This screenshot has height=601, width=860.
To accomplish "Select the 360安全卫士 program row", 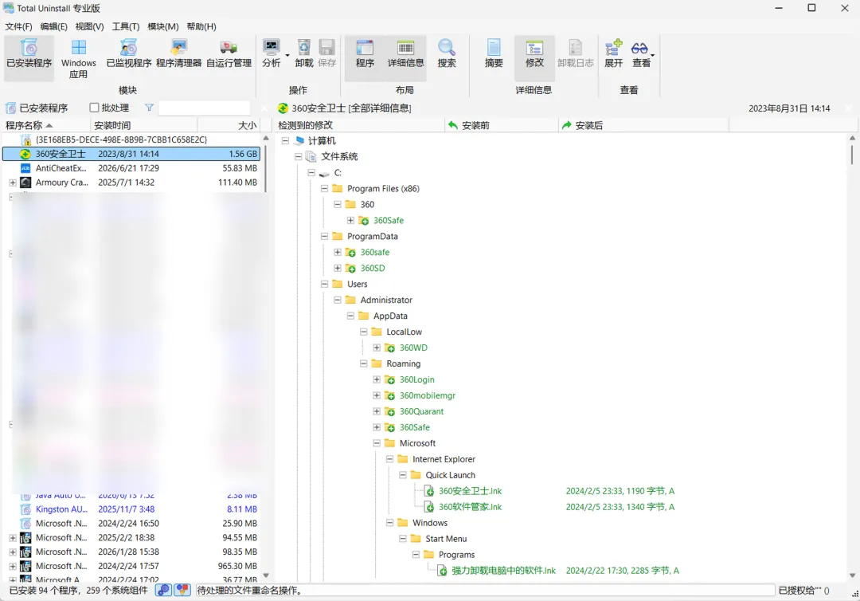I will [131, 154].
